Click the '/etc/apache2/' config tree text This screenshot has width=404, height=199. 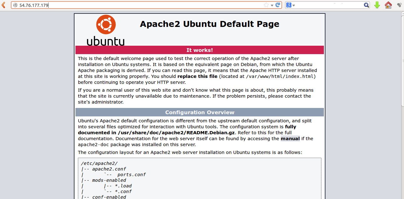[x=99, y=163]
